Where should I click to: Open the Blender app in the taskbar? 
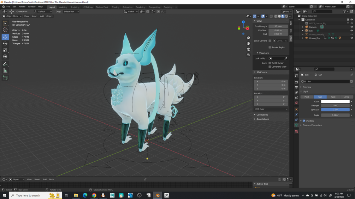pyautogui.click(x=158, y=195)
